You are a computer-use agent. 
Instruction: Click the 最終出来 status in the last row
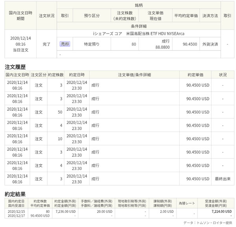[223, 179]
